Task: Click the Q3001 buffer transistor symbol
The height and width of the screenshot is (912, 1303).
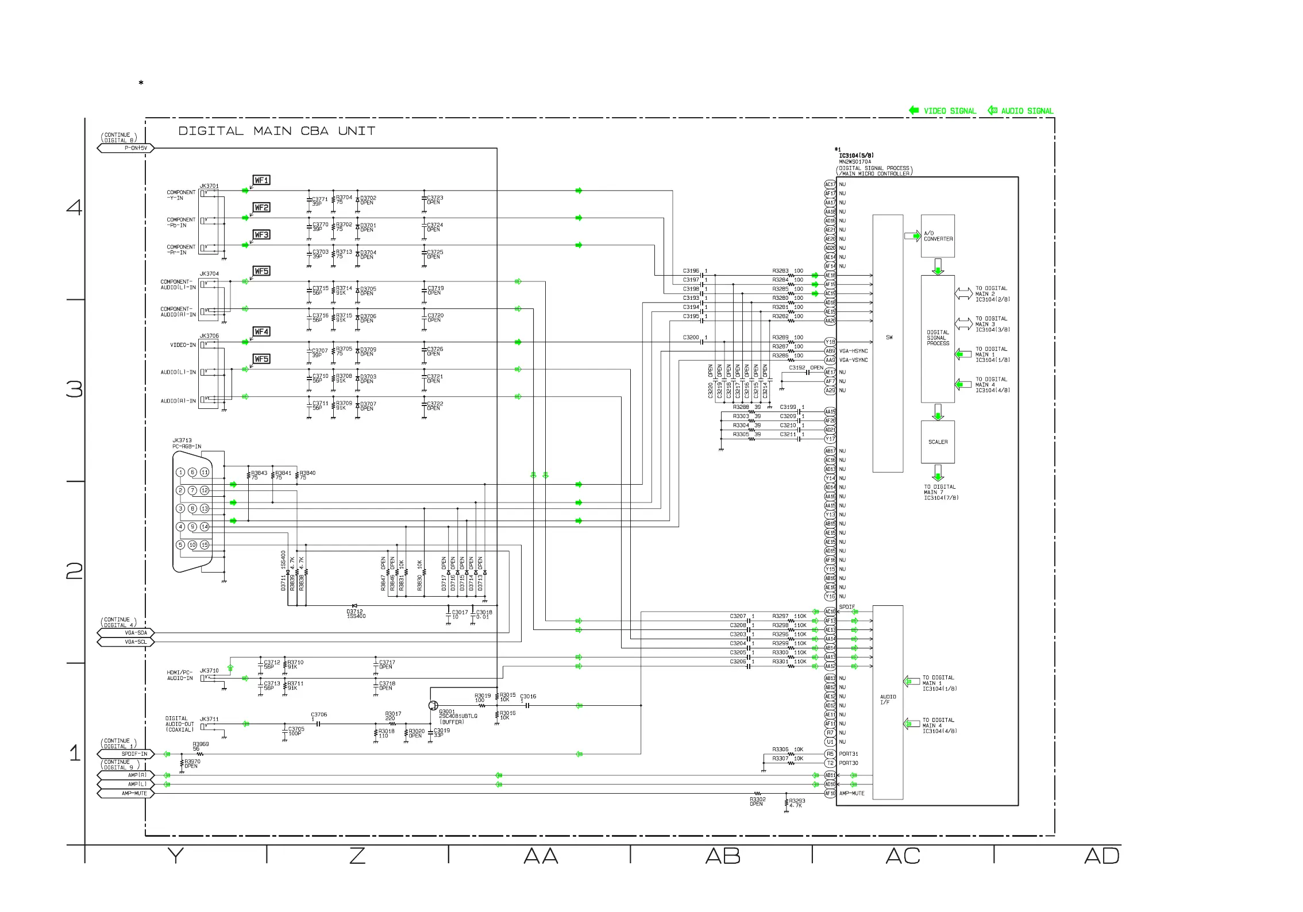Action: click(x=433, y=706)
